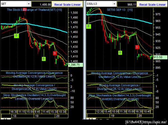The image size is (168, 125).
Task: Click the 16:30 time label on SET axis
Action: click(x=14, y=112)
